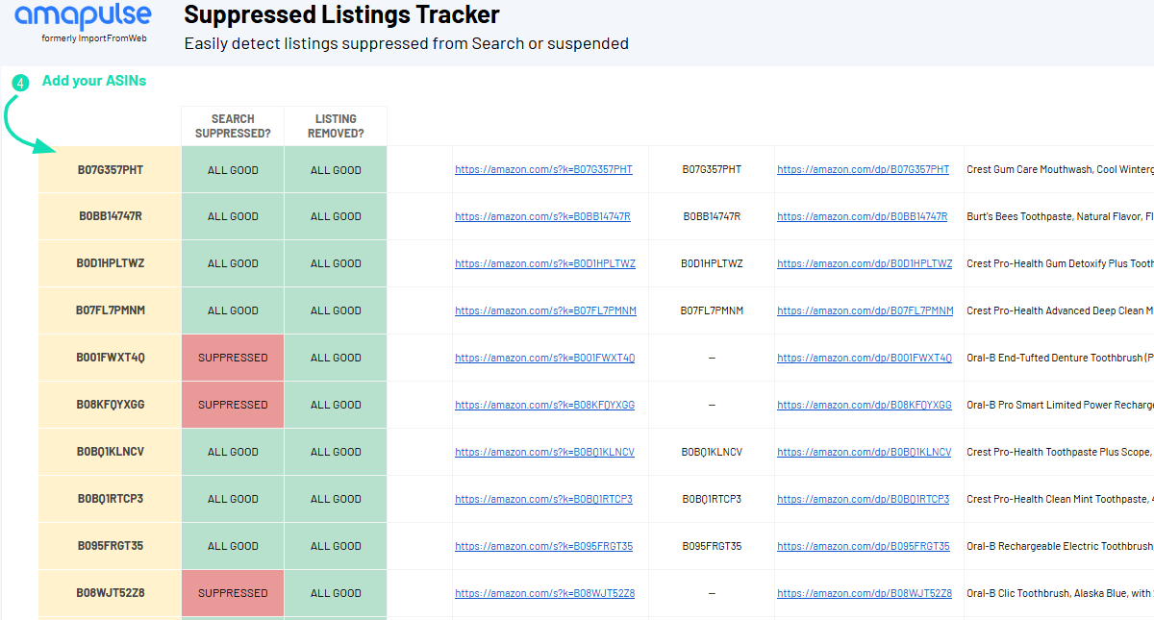The image size is (1154, 620).
Task: Open search link for B07G357PHT
Action: click(x=543, y=170)
